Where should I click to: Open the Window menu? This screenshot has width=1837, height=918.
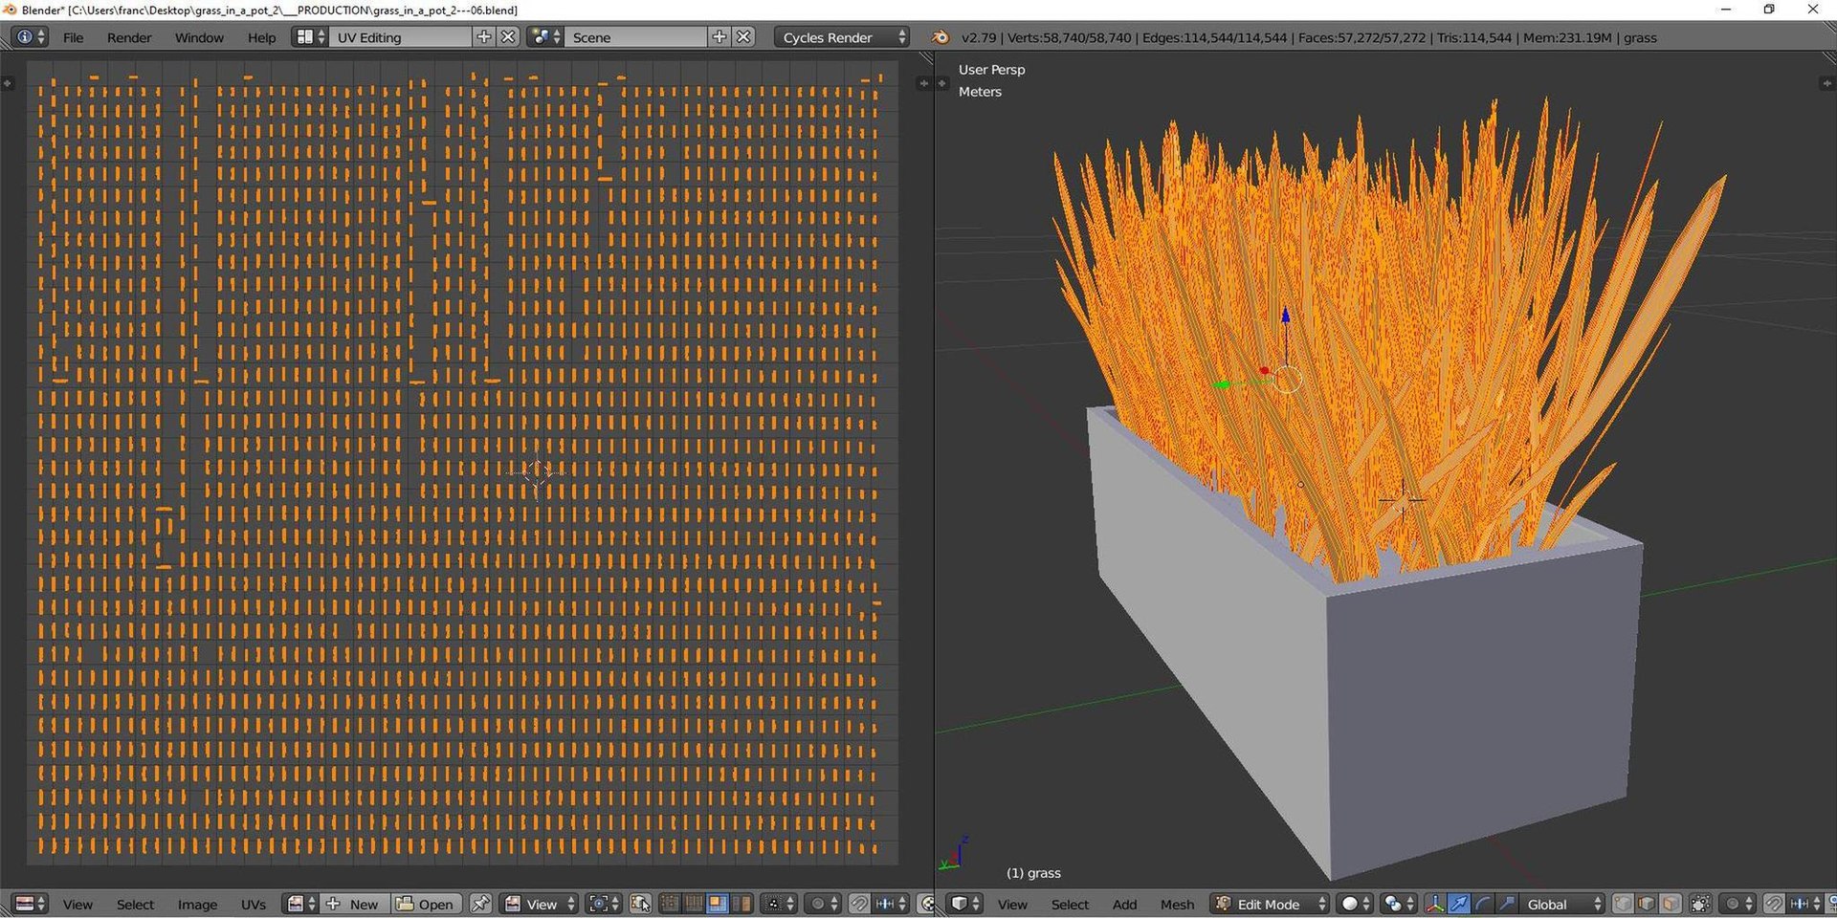(199, 37)
